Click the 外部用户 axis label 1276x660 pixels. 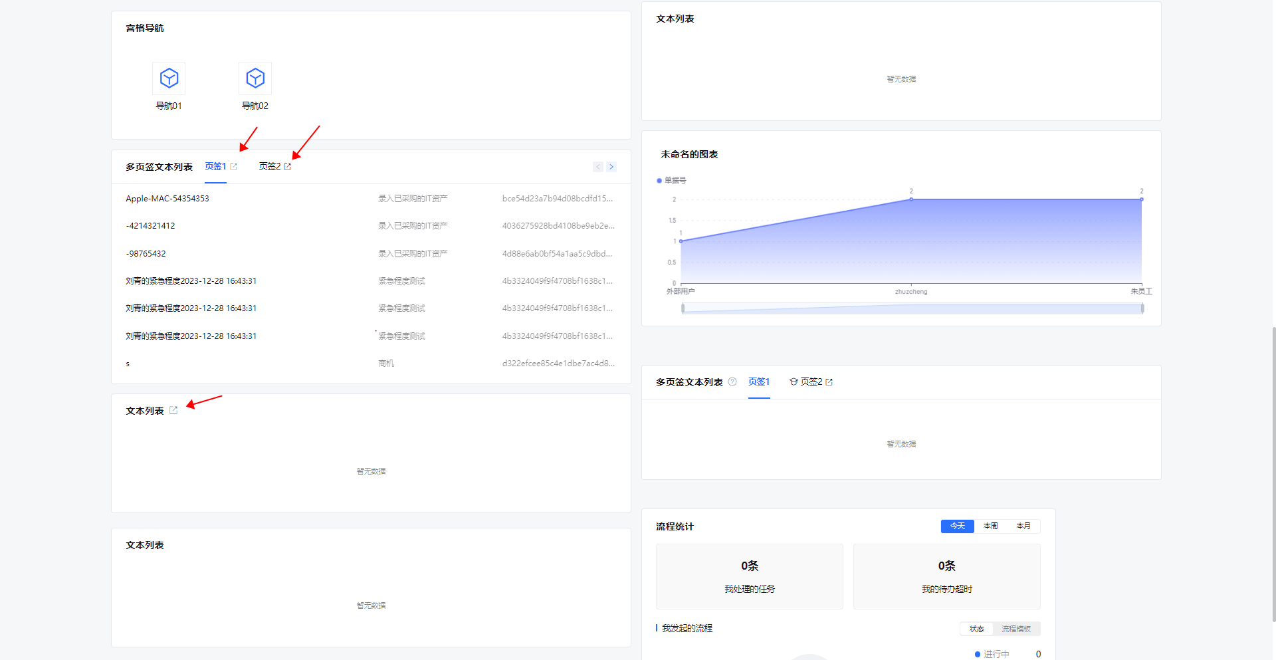pos(681,292)
